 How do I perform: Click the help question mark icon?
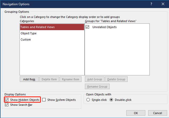151,4
